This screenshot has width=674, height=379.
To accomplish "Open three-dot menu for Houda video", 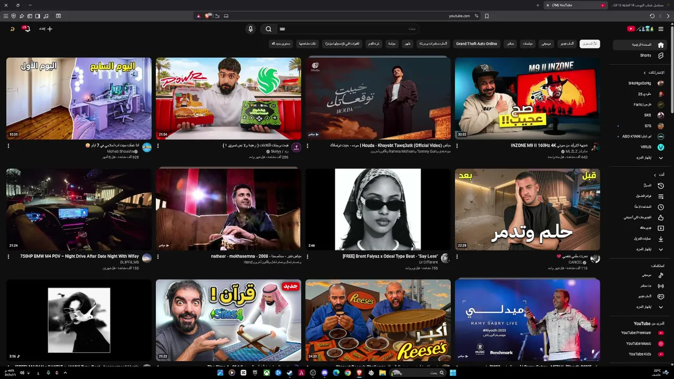I will (x=308, y=146).
